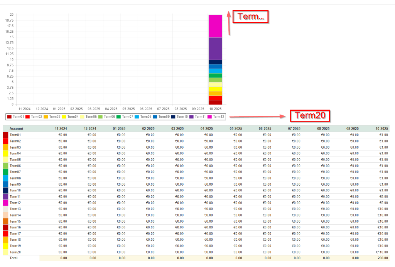Click magenta Term12 segment in stacked bar
The image size is (395, 267).
point(215,26)
